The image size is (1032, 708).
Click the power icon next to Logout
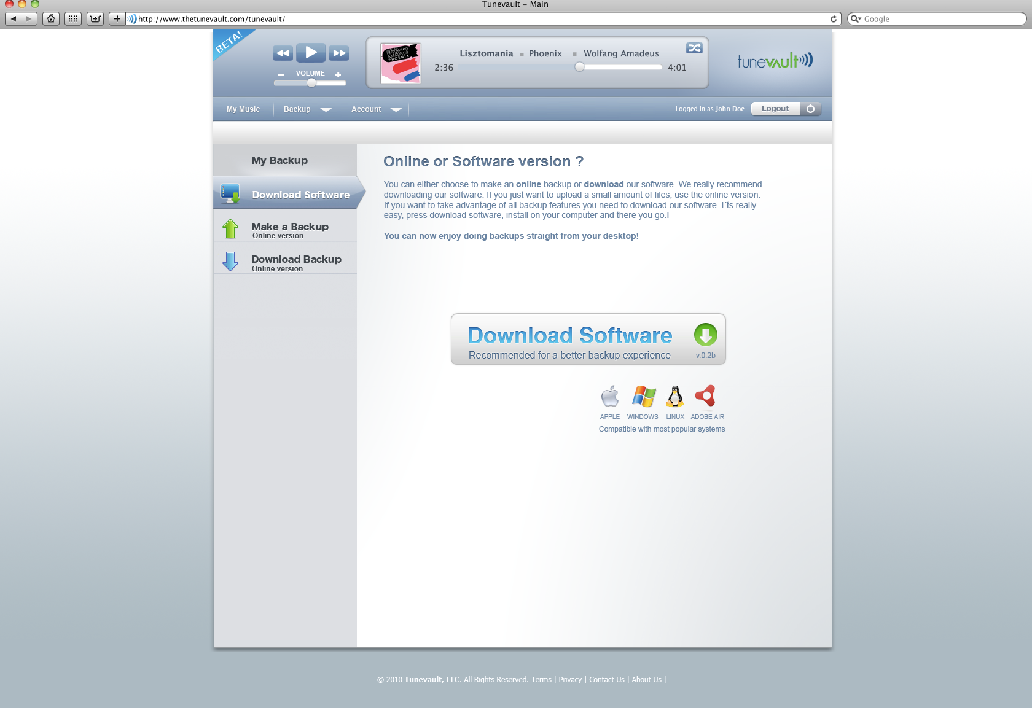(811, 109)
